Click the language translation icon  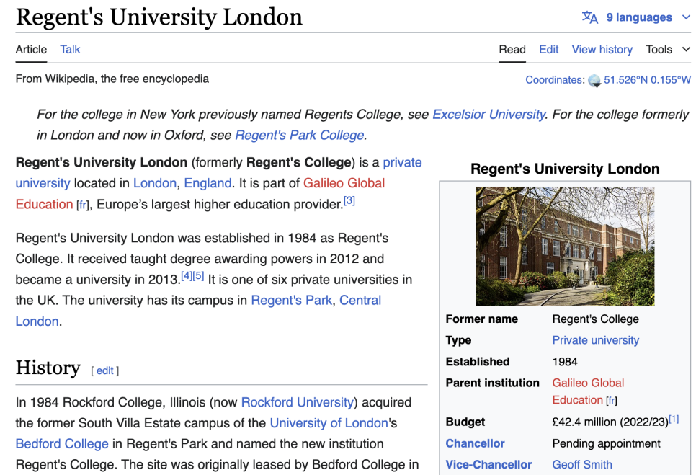(590, 17)
